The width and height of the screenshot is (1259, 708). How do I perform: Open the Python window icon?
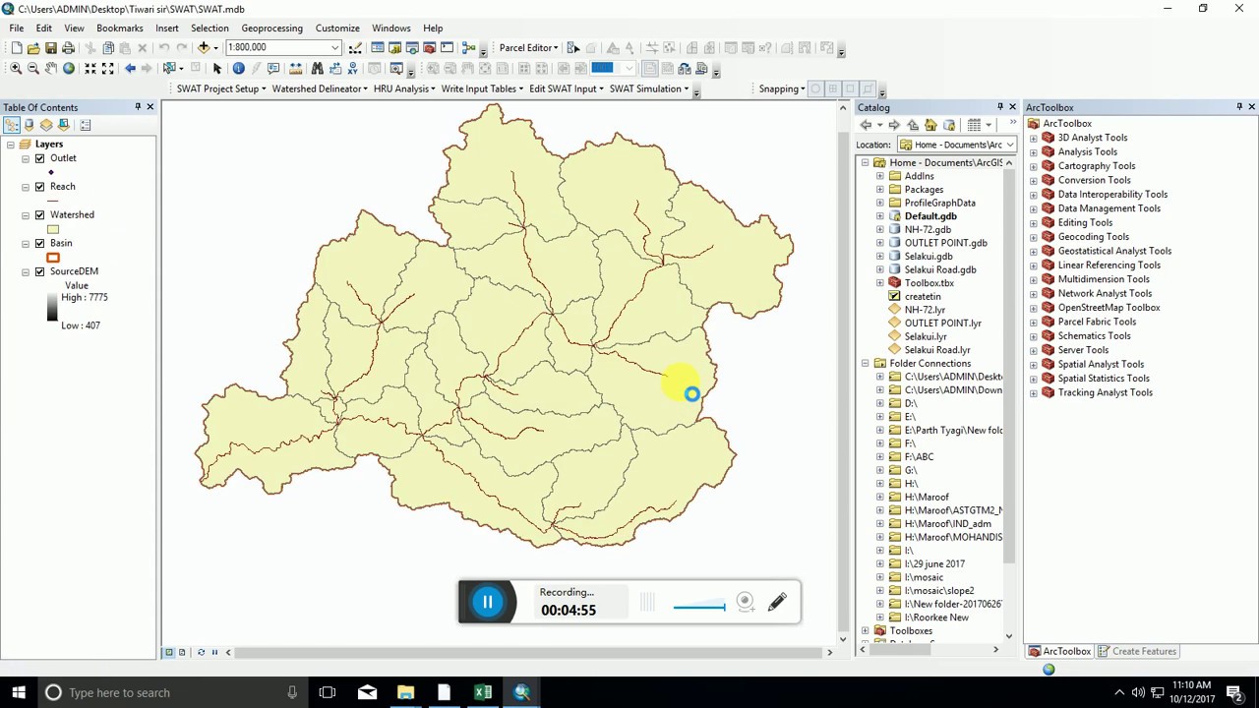tap(447, 47)
